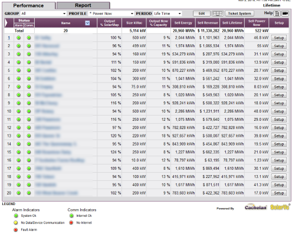The width and height of the screenshot is (292, 234).
Task: Open the PERIOD dropdown Life Time
Action: [168, 14]
